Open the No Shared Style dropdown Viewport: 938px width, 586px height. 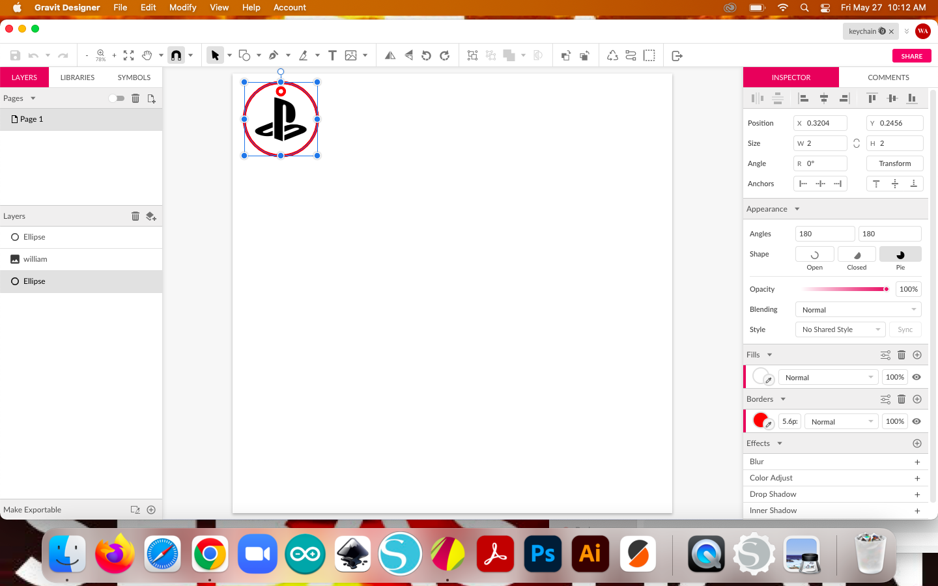tap(840, 329)
